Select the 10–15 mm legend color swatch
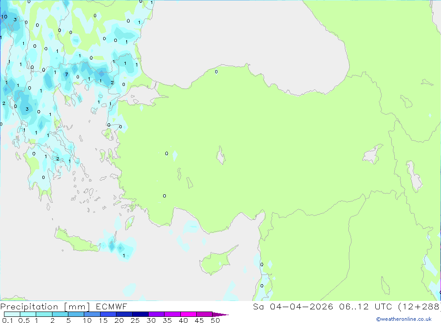Image resolution: width=441 pixels, height=323 pixels. tap(92, 314)
